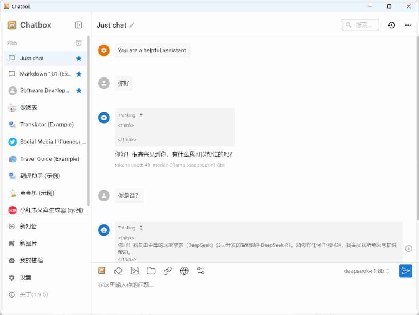This screenshot has height=315, width=419.
Task: Clear the context with the eraser icon
Action: coord(118,270)
